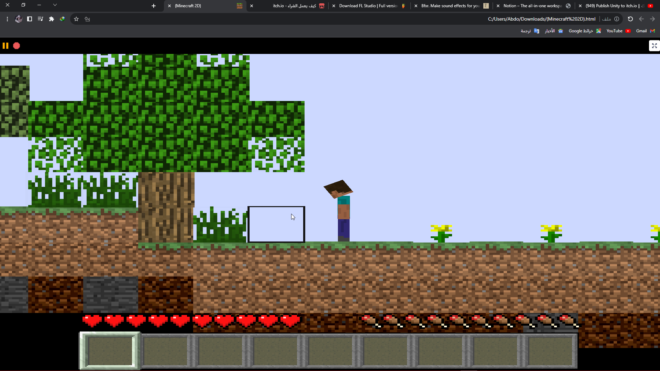Click the colorful extension icon beside puzzle
Viewport: 660px width, 371px height.
(63, 19)
